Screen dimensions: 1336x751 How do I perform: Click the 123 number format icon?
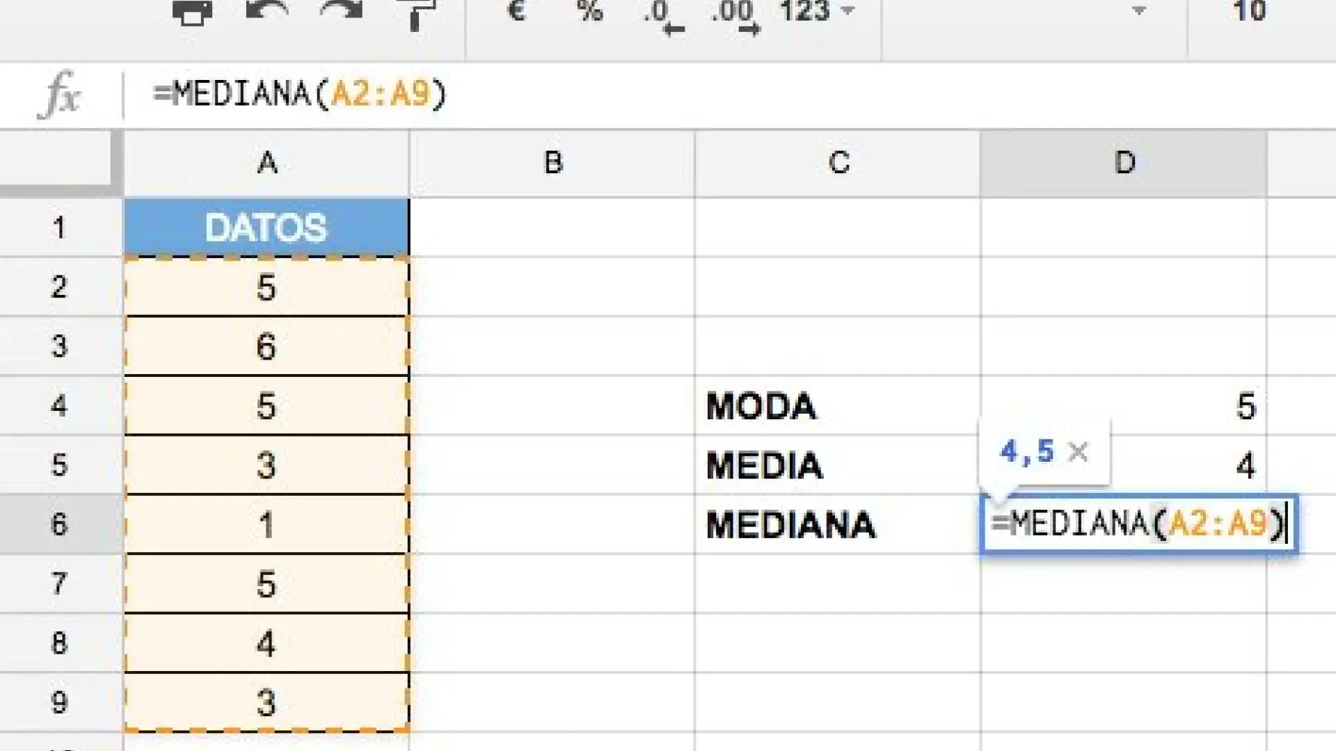(804, 11)
